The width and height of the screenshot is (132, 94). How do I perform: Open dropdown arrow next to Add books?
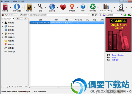click(x=11, y=7)
